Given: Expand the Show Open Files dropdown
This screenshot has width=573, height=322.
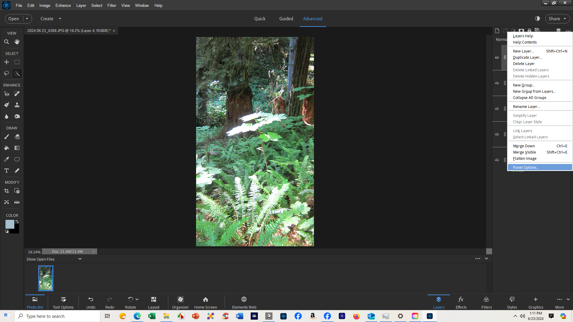Looking at the screenshot, I should click(x=80, y=259).
